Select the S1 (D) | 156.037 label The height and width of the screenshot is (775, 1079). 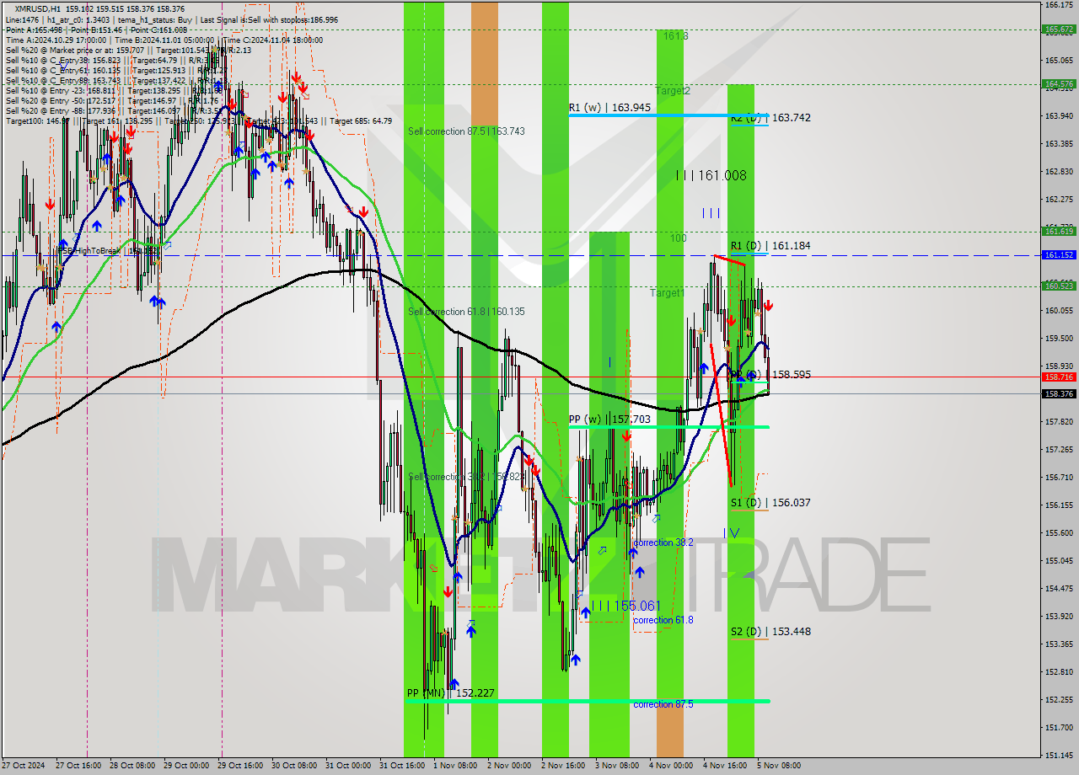[x=770, y=503]
